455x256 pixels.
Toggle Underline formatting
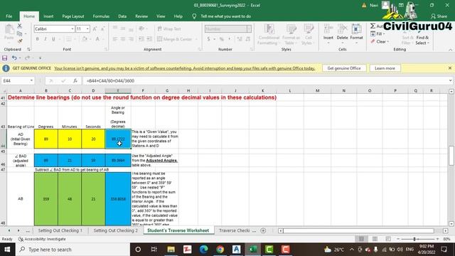53,39
